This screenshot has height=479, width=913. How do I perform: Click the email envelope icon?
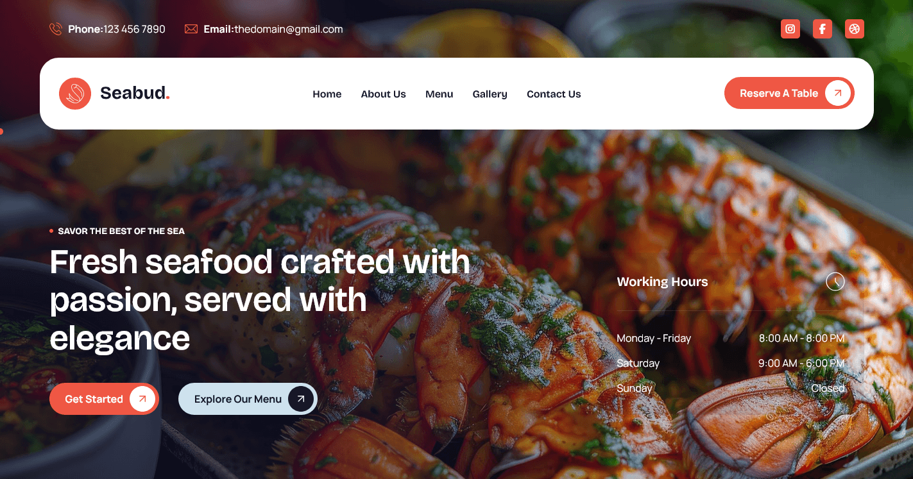(191, 29)
